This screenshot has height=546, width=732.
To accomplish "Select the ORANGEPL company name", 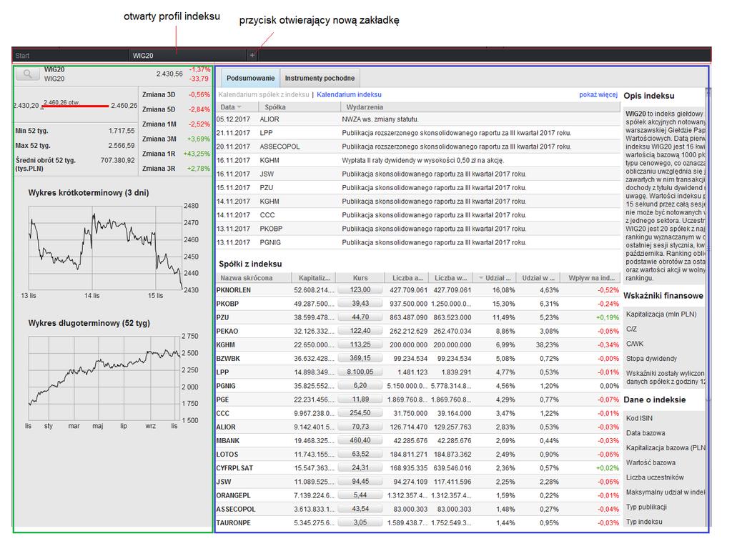I will 234,495.
